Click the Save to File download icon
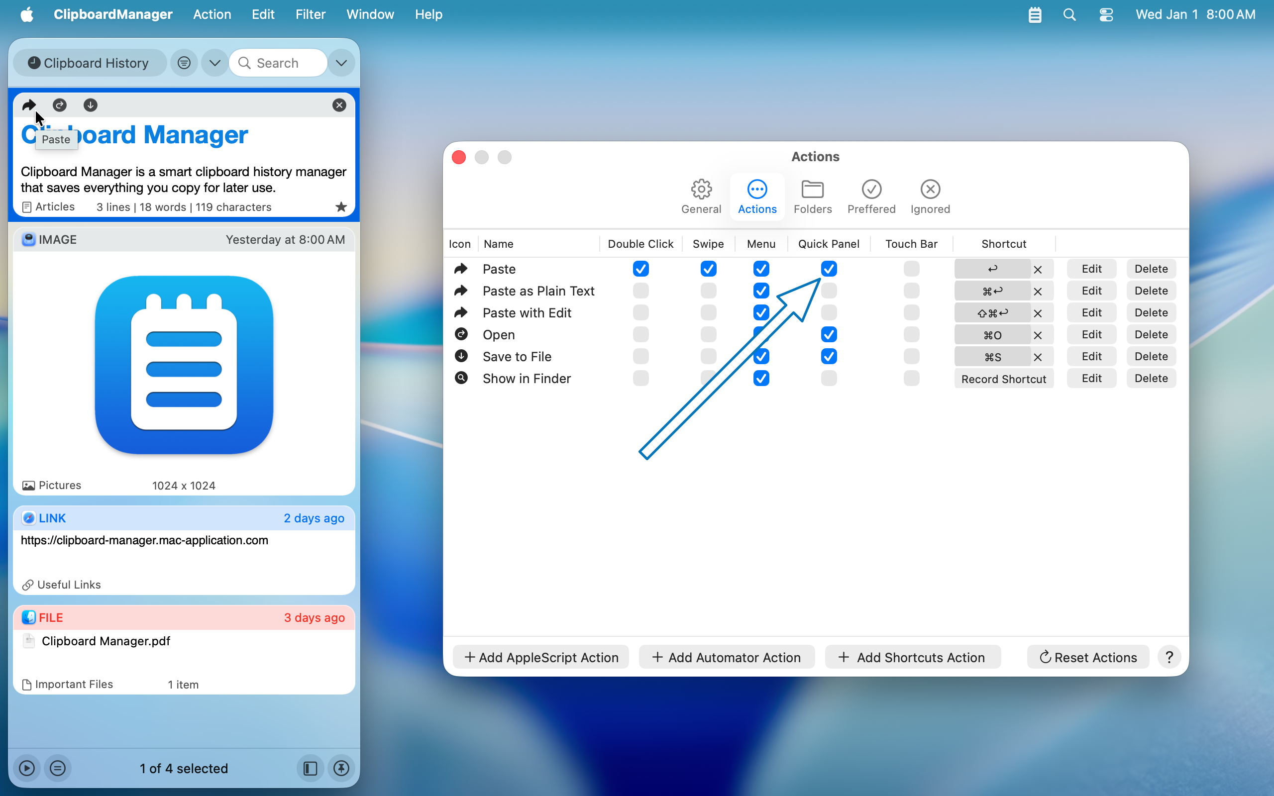The height and width of the screenshot is (796, 1274). point(91,105)
